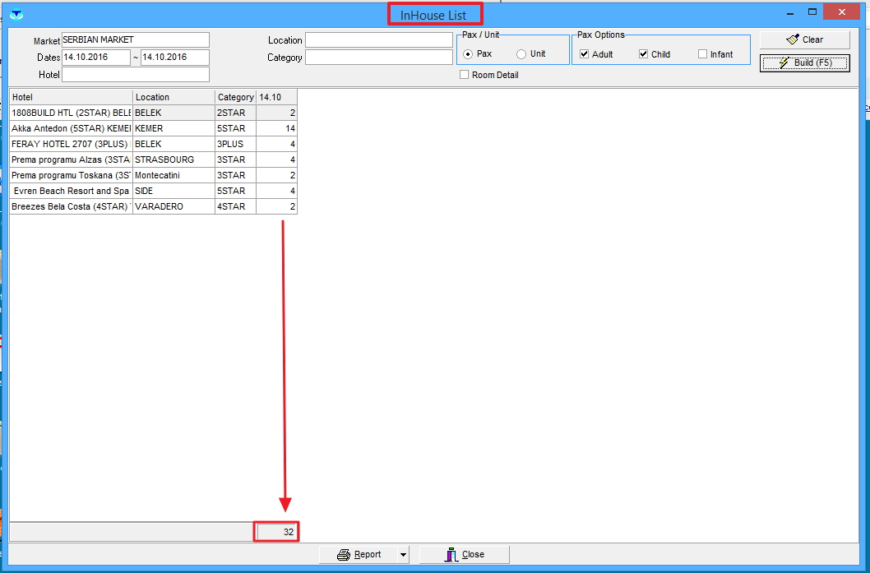Click the Report button with printer icon
The image size is (870, 573).
tap(359, 555)
